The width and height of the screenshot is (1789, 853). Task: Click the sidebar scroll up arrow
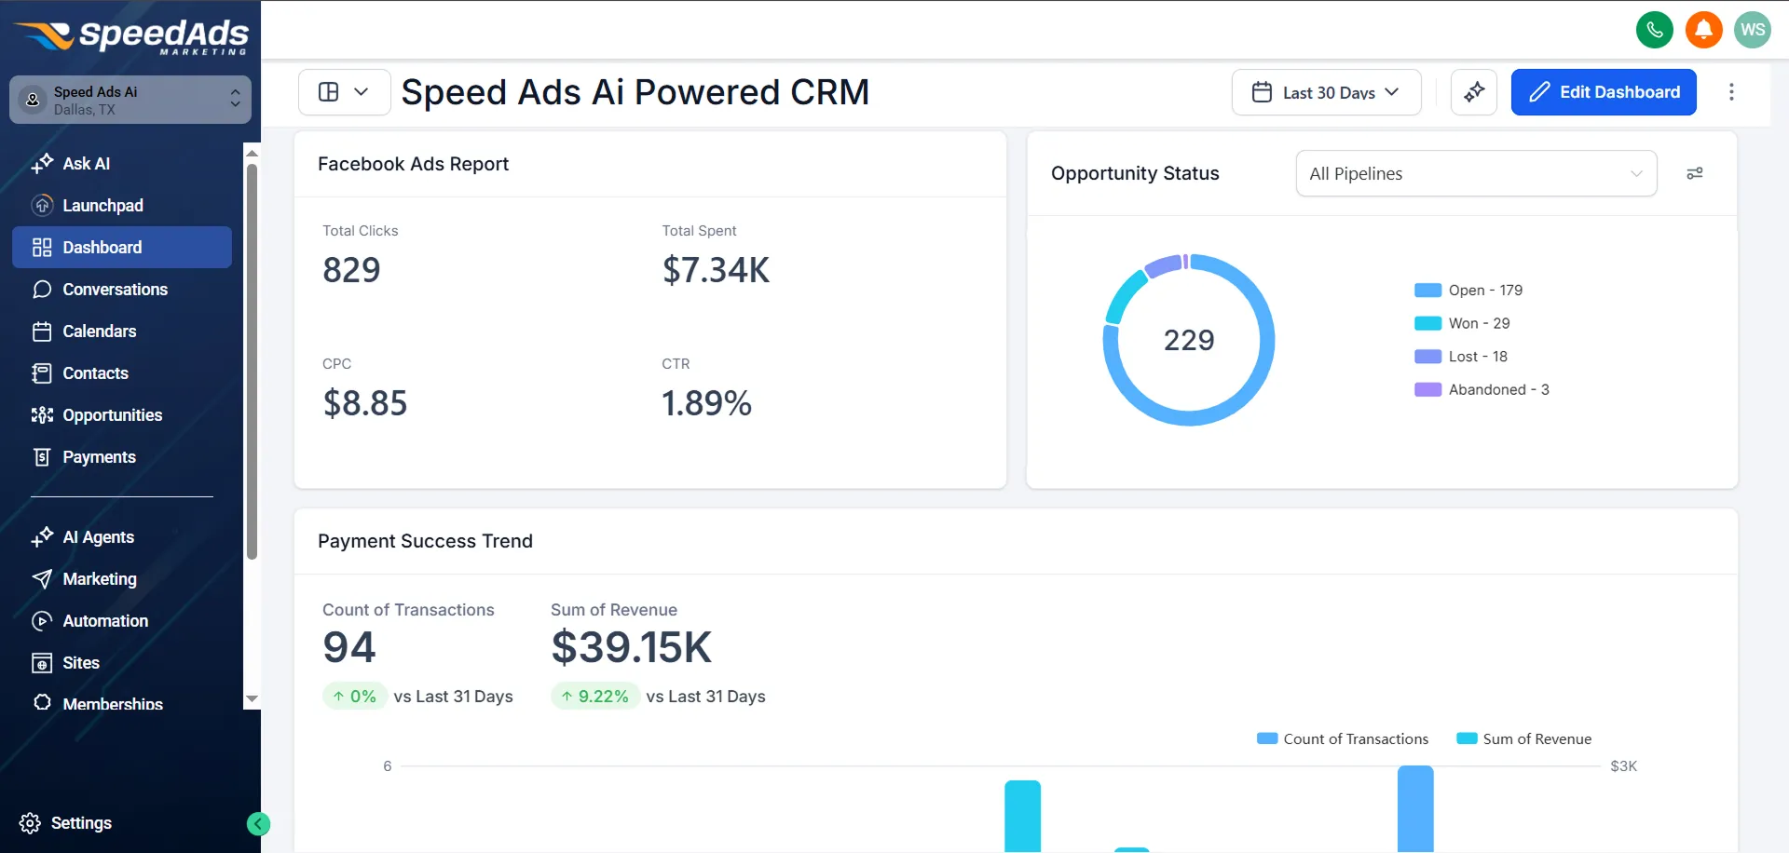coord(252,153)
